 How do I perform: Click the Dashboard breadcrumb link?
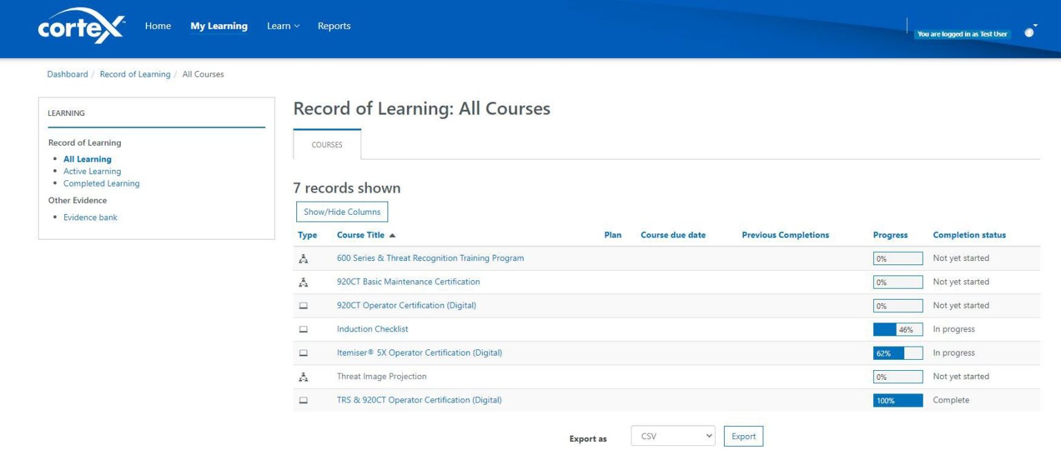pyautogui.click(x=67, y=74)
